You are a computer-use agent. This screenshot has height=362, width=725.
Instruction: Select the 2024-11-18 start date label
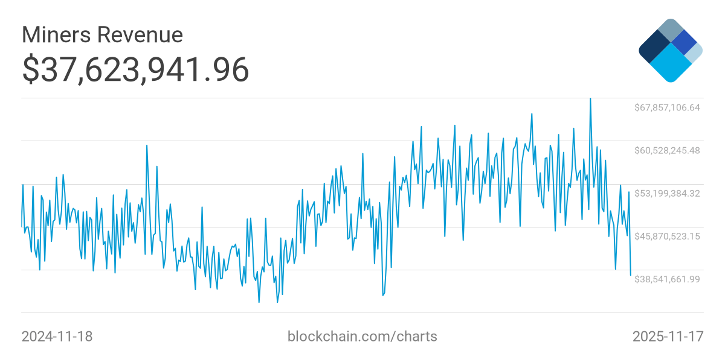pyautogui.click(x=57, y=336)
